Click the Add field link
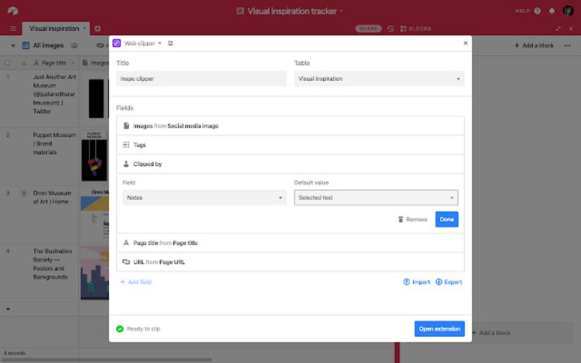 [136, 282]
